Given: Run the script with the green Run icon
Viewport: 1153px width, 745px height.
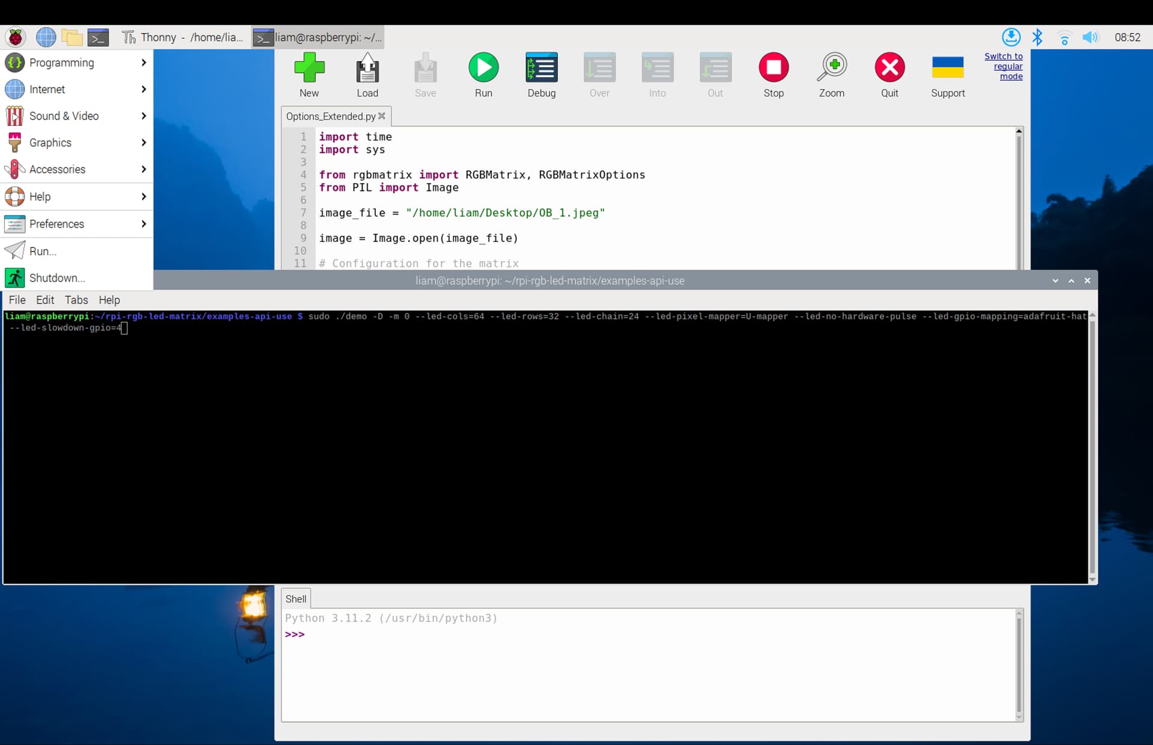Looking at the screenshot, I should (483, 67).
